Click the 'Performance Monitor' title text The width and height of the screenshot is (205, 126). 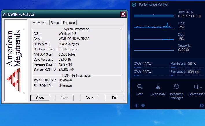pyautogui.click(x=154, y=5)
